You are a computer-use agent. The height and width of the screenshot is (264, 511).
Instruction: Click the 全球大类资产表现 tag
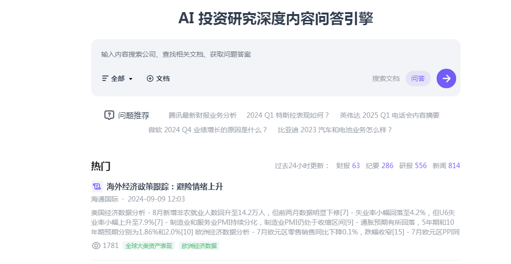149,246
